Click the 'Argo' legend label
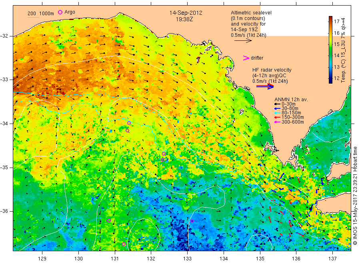The image size is (360, 264). [x=70, y=12]
